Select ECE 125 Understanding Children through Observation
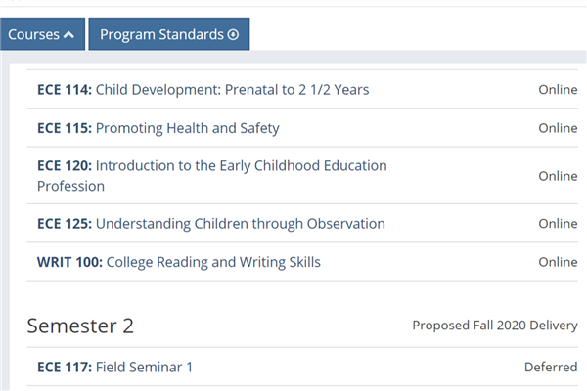Viewport: 587px width, 391px height. (x=211, y=224)
